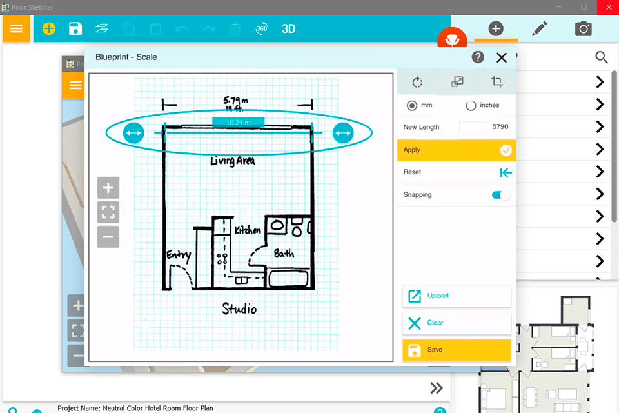Viewport: 619px width, 413px height.
Task: Zoom in on the blueprint canvas
Action: [x=108, y=188]
